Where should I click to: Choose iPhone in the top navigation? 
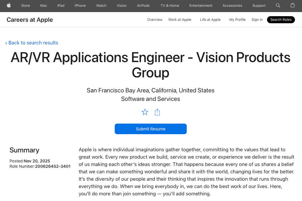[80, 6]
